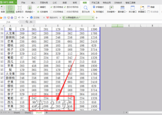This screenshot has width=162, height=115.
Task: Uncheck Show Gridlines (显示网格线)
Action: (51, 7)
